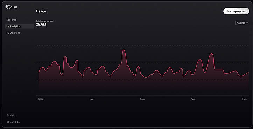Click the Past 24h chevron arrow
Screen dimensions: 253x129
click(247, 23)
